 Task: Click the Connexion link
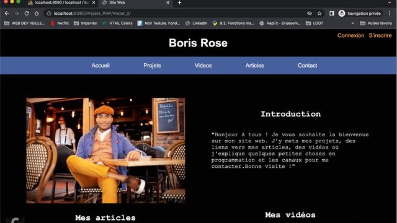(x=350, y=35)
